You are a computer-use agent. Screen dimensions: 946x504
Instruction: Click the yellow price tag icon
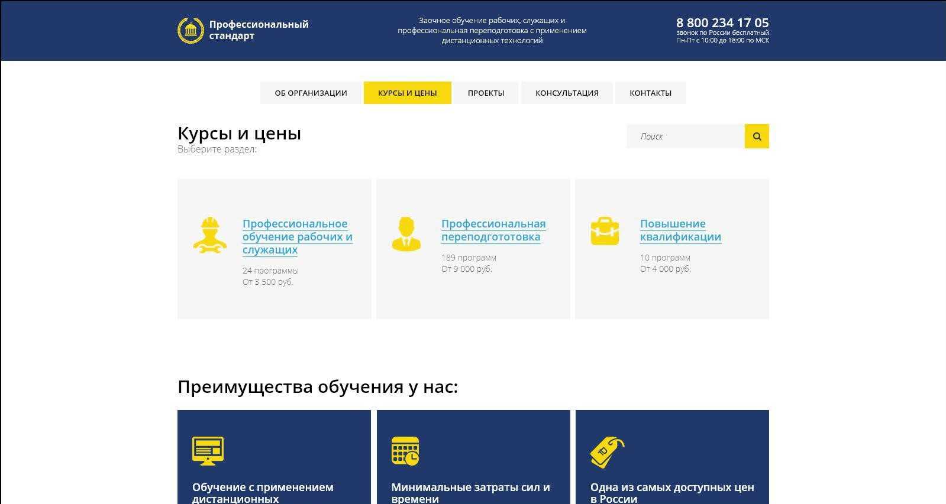coord(607,453)
